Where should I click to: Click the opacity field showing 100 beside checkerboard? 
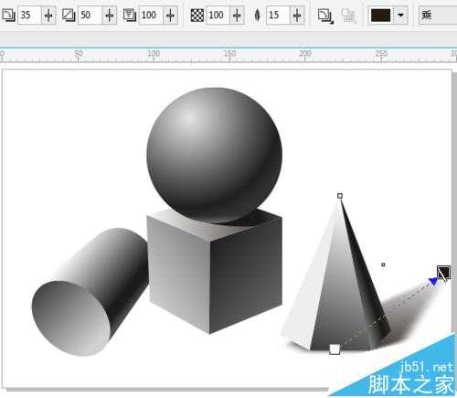[x=218, y=15]
